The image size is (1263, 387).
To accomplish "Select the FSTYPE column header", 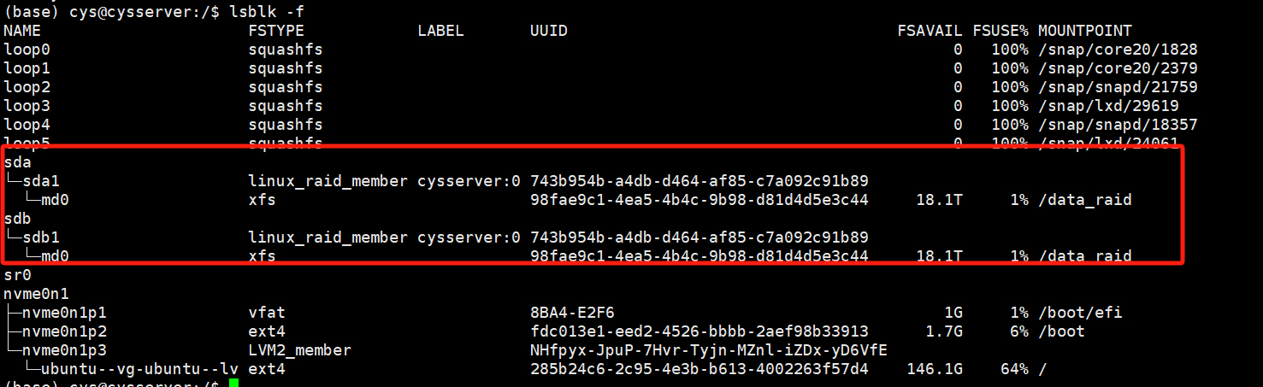I will point(276,31).
